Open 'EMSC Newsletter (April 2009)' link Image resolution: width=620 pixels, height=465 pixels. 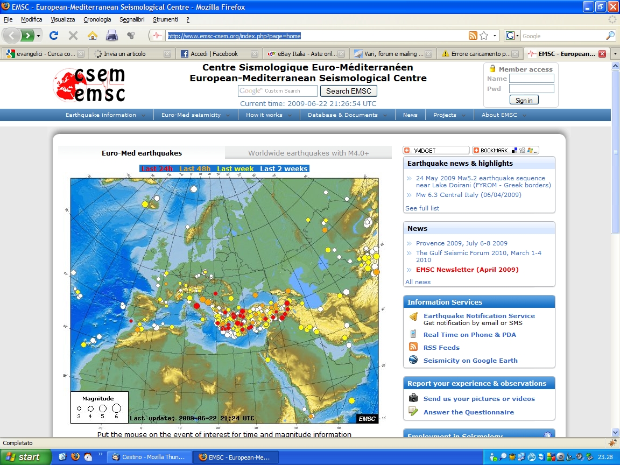click(x=467, y=270)
